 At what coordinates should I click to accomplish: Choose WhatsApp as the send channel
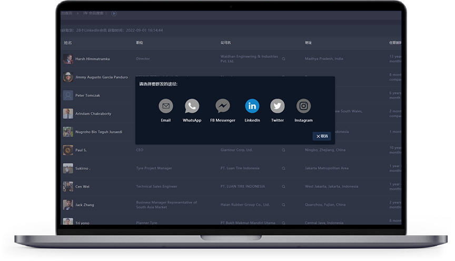pos(192,106)
